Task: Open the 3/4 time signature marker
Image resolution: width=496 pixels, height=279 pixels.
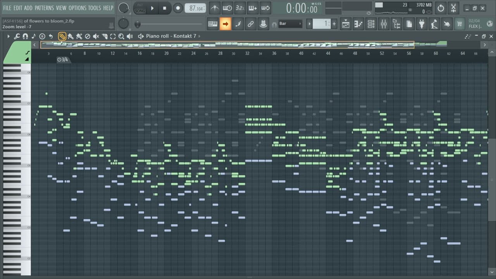Action: pyautogui.click(x=63, y=60)
